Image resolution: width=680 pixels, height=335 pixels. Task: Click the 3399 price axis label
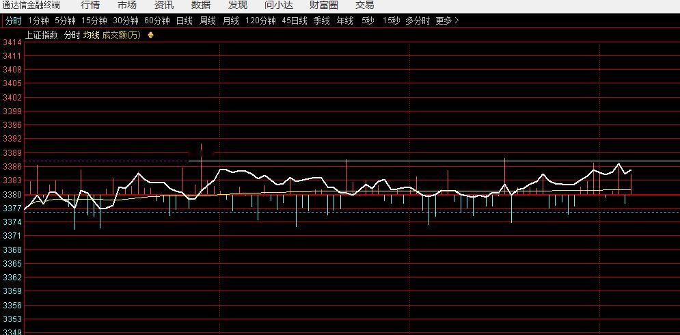(11, 111)
